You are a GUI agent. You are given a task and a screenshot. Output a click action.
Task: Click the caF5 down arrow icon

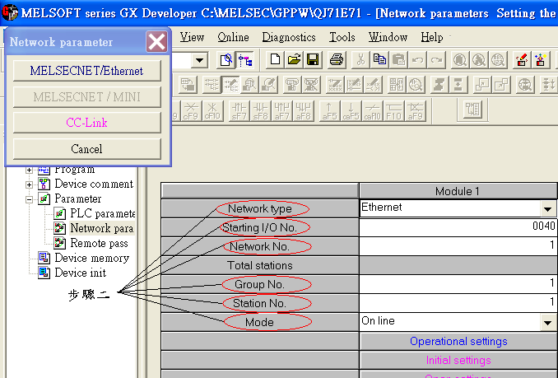(x=351, y=110)
